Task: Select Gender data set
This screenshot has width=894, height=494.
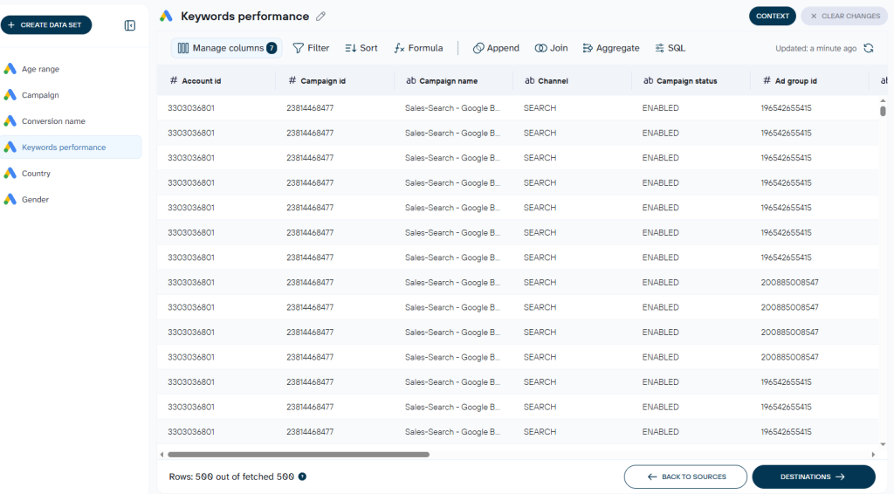Action: [x=71, y=199]
